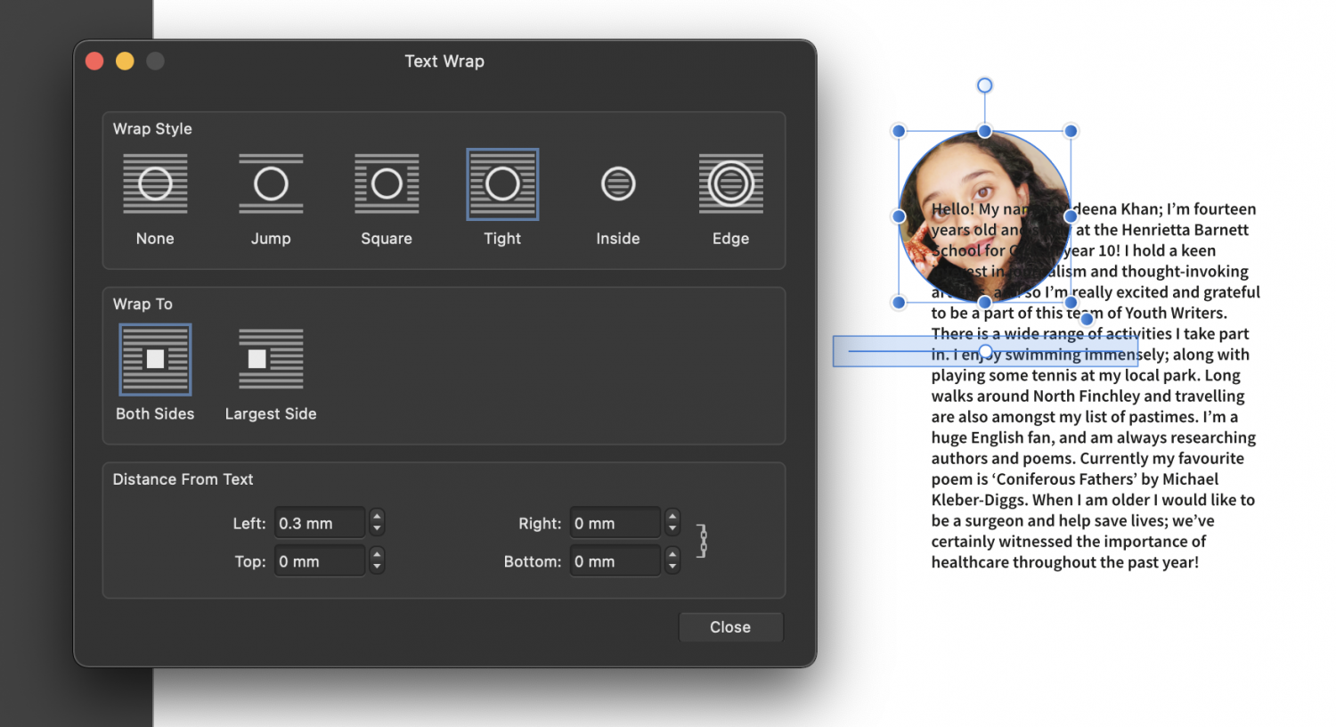Grab the horizontal slider control over the text
1336x727 pixels.
(985, 351)
